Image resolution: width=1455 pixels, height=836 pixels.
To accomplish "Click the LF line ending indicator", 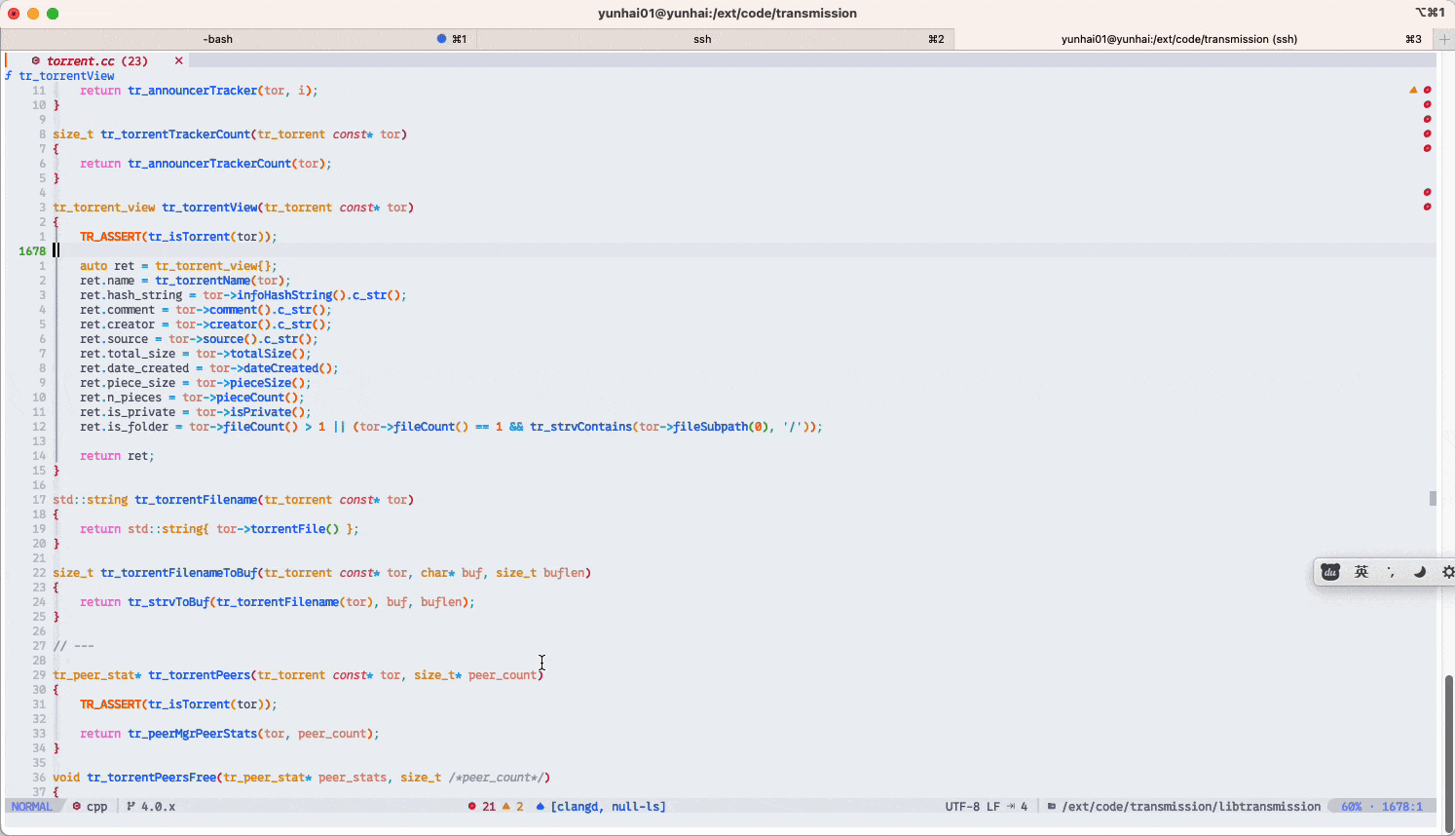I will 993,806.
